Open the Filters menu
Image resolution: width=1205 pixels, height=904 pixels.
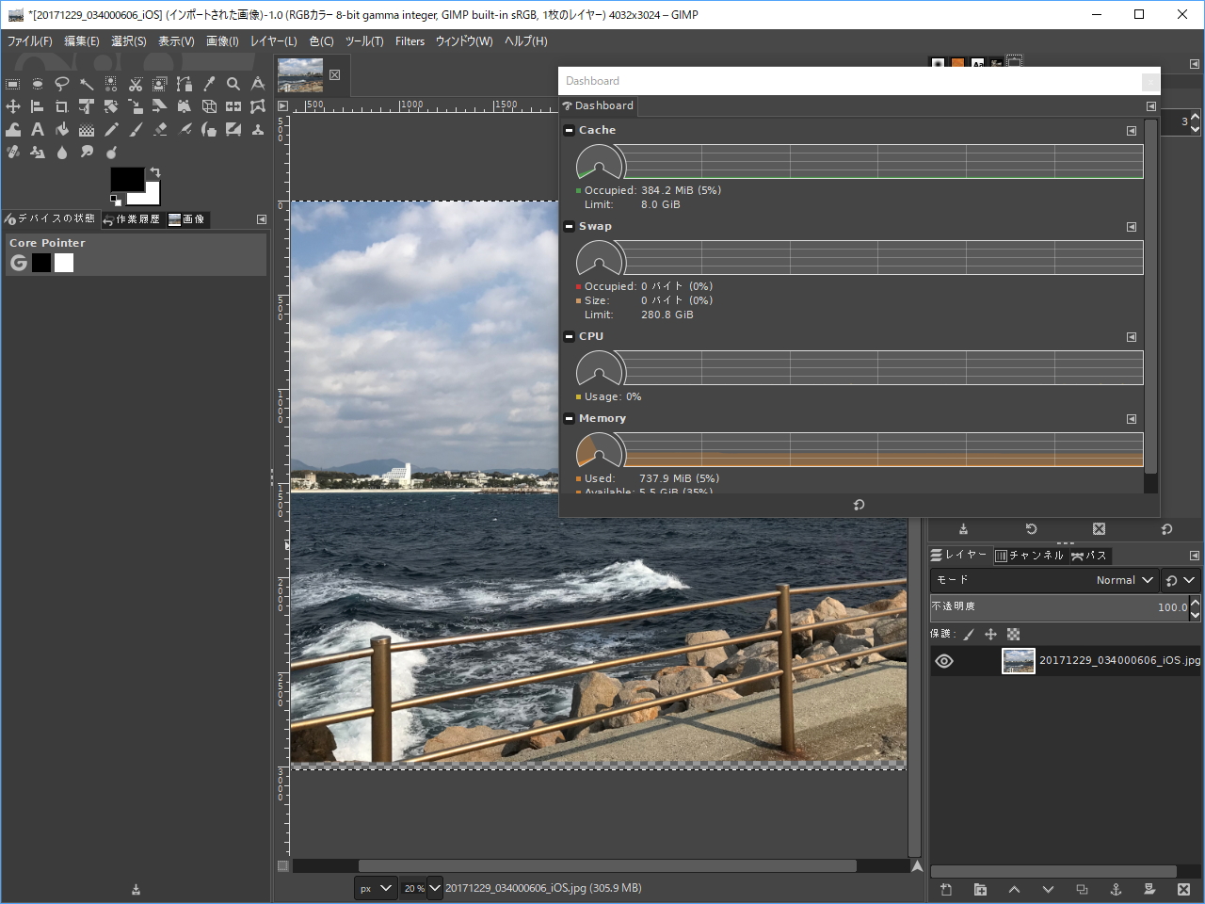point(409,41)
